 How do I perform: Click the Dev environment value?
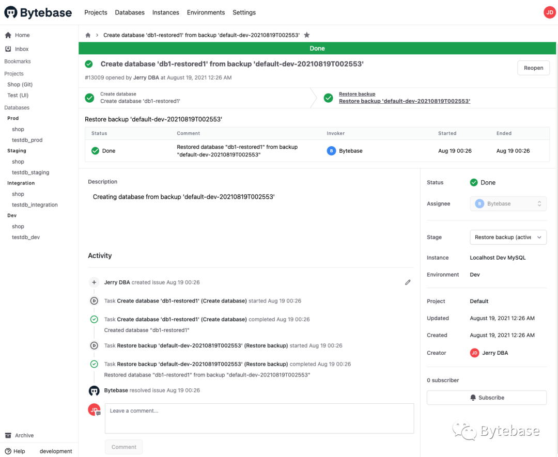pyautogui.click(x=475, y=275)
